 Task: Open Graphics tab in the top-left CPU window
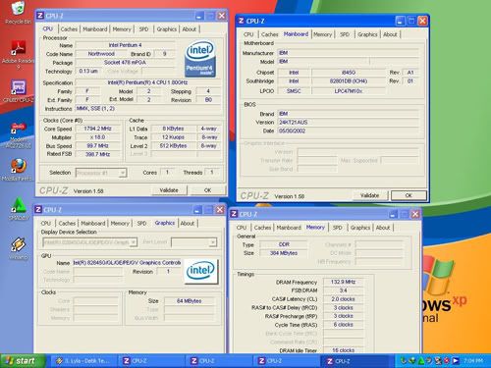[167, 29]
